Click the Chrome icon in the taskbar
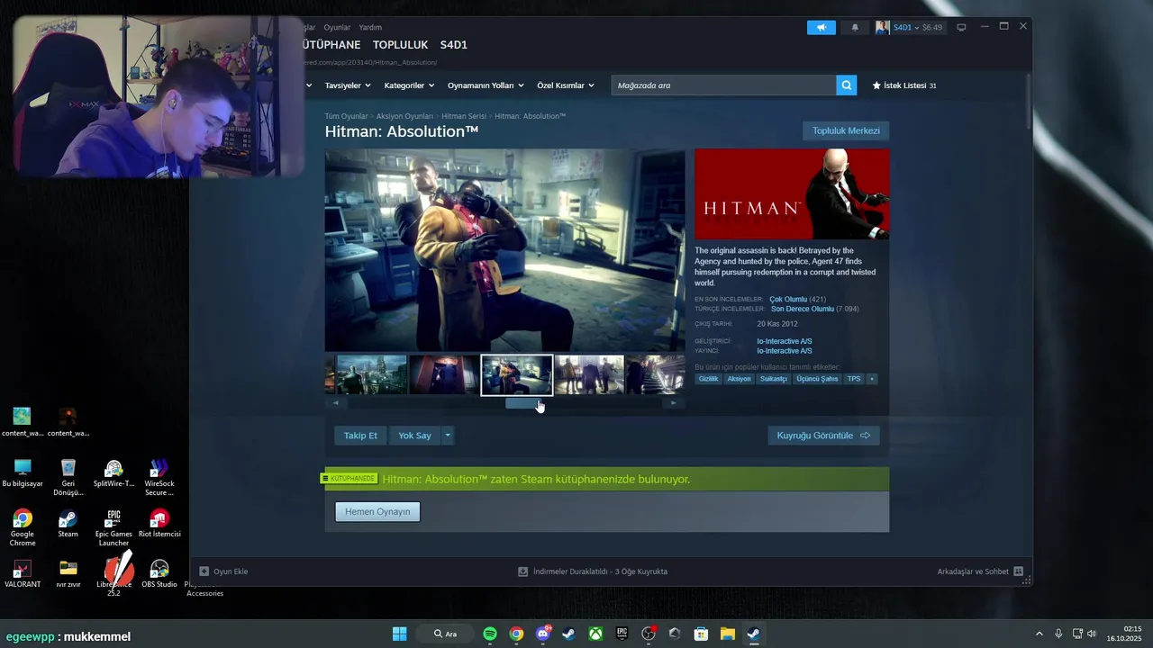 click(516, 634)
